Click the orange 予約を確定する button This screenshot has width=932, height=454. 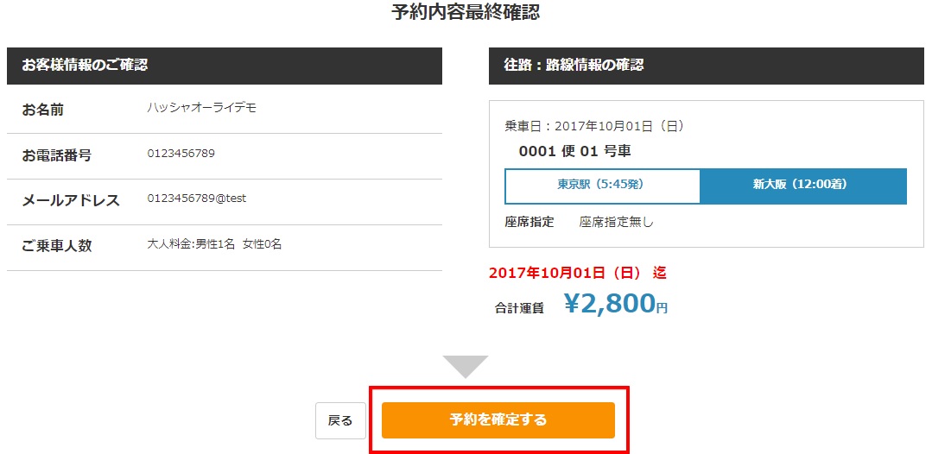click(498, 420)
